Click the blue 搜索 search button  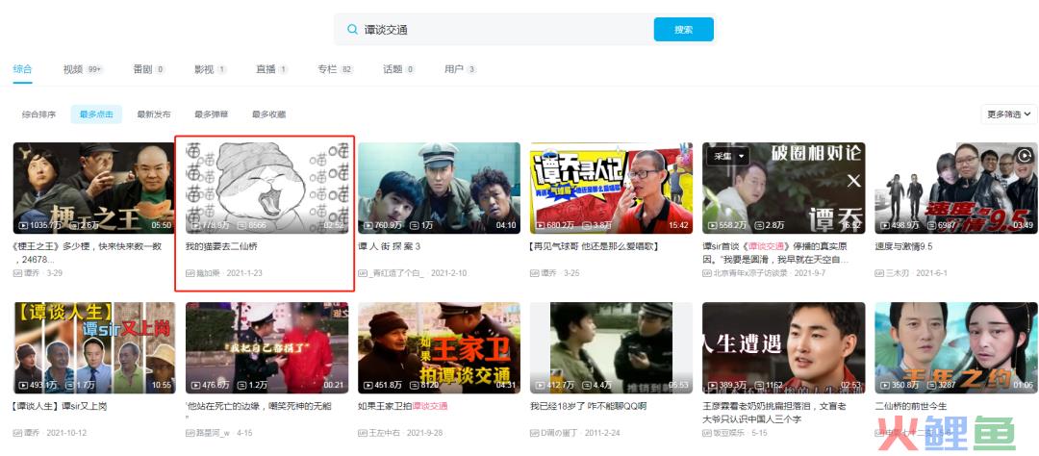[x=683, y=29]
